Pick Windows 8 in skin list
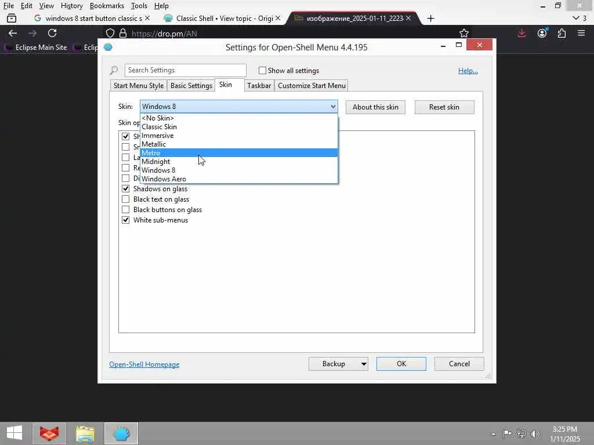594x445 pixels. click(238, 170)
